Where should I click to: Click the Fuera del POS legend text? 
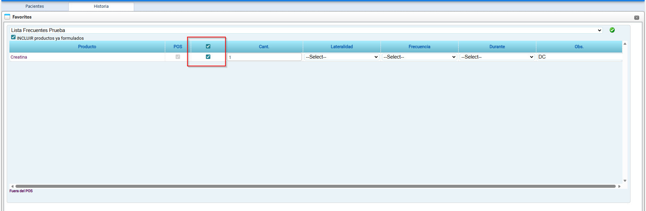tap(21, 191)
